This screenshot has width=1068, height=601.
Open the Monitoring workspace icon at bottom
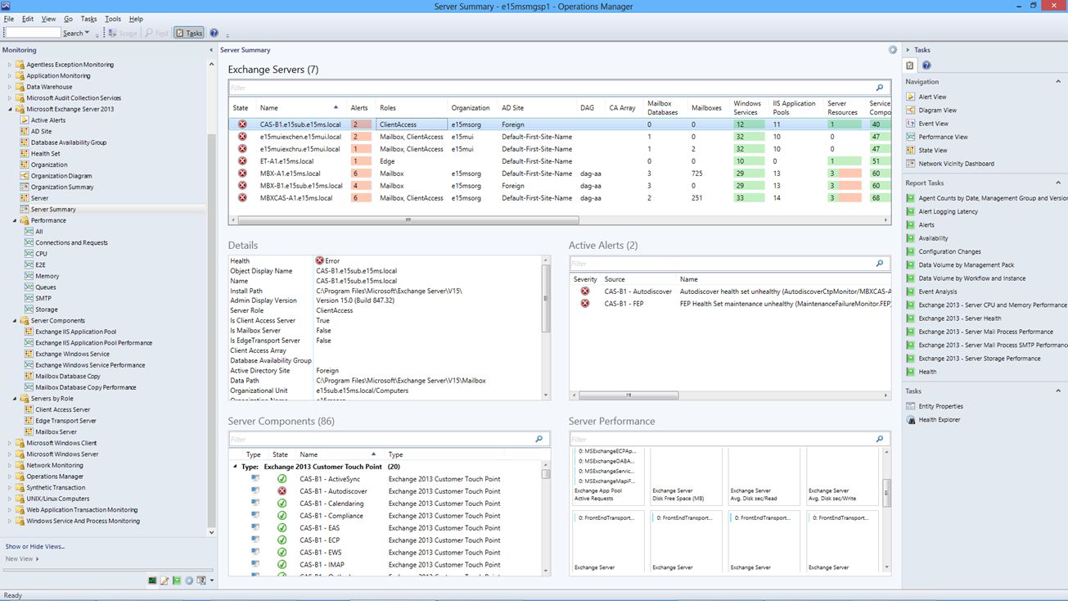coord(152,581)
